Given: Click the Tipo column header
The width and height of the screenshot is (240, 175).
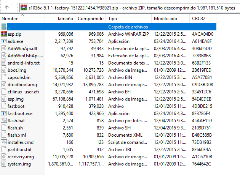Looking at the screenshot, I should [x=113, y=19].
